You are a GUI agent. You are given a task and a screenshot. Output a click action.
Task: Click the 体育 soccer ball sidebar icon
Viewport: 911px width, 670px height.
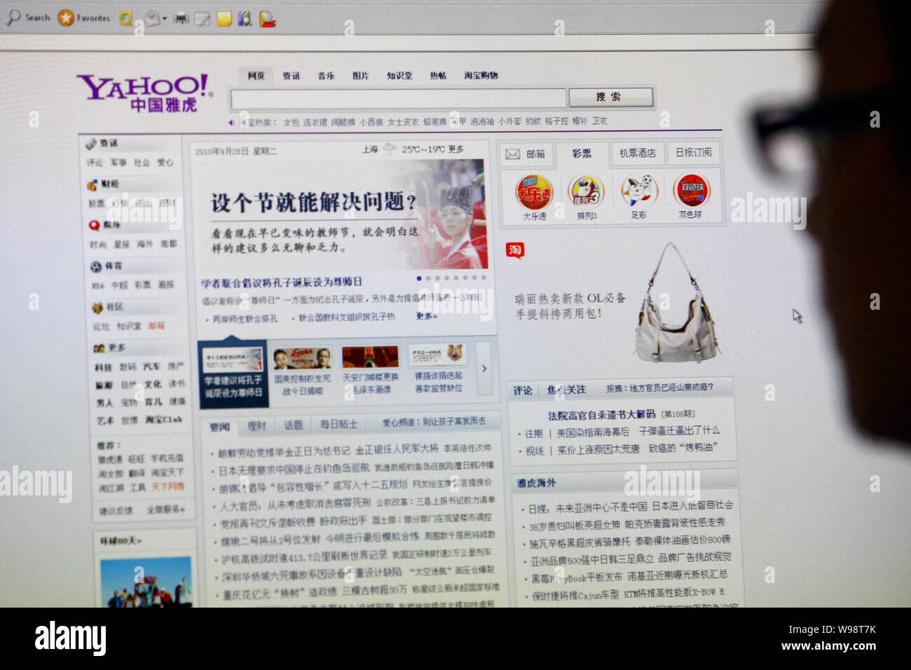[96, 266]
